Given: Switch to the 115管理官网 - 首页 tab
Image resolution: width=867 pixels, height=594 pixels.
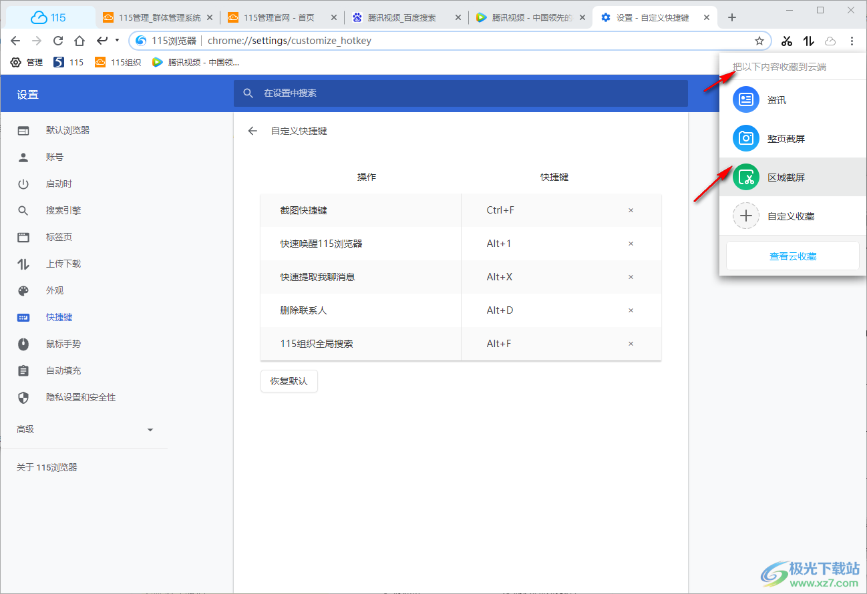Looking at the screenshot, I should coord(281,17).
